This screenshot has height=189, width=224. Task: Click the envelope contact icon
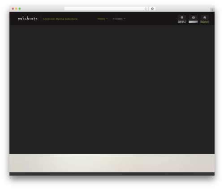point(194,17)
